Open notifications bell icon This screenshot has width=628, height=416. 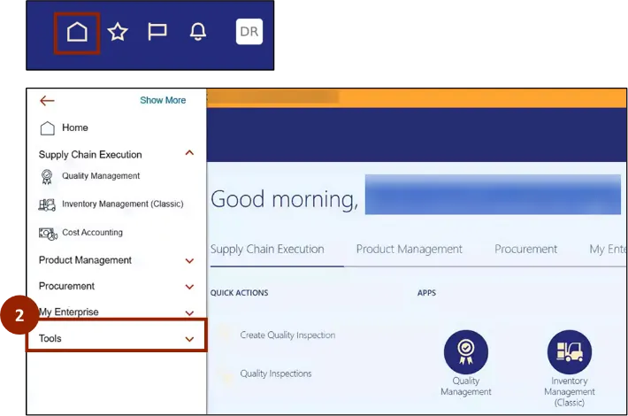coord(198,32)
